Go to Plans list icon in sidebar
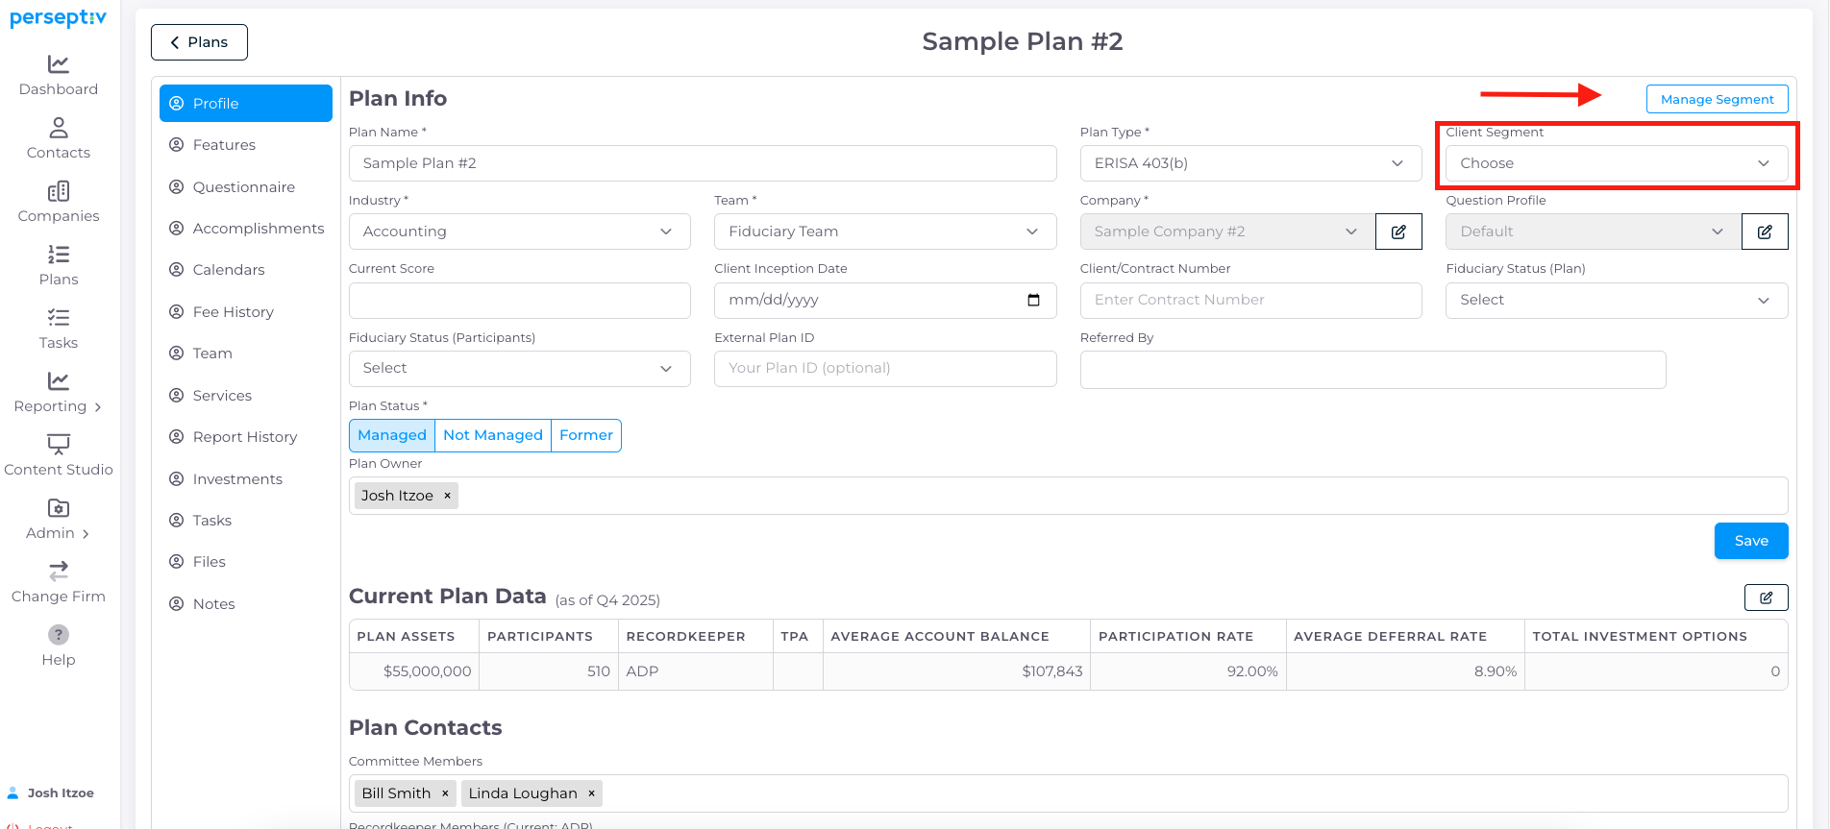This screenshot has width=1830, height=829. 59,255
